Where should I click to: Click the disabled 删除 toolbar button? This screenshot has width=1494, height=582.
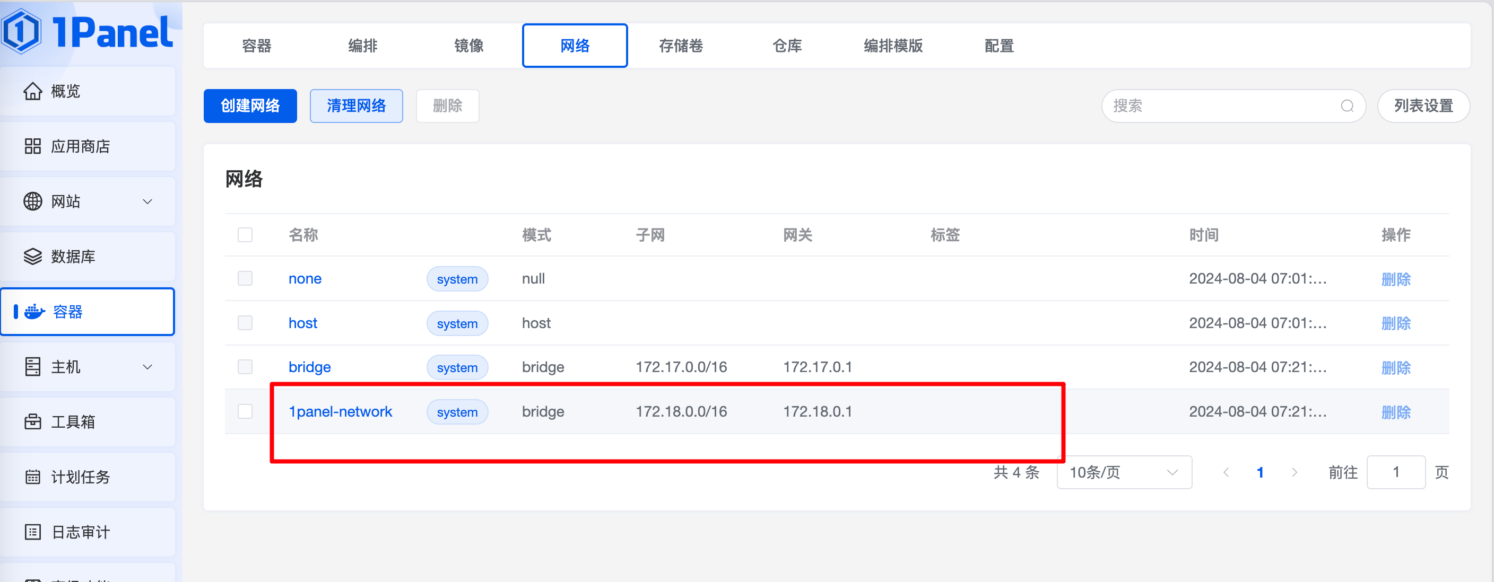[447, 106]
